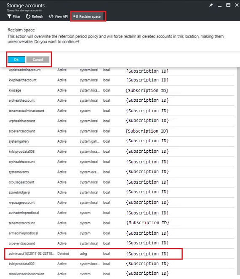Click the adrg resource group cell
Viewport: 240px width, 279px height.
tap(83, 254)
